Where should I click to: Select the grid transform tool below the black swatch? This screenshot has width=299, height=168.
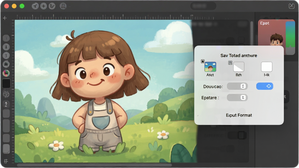pyautogui.click(x=6, y=94)
